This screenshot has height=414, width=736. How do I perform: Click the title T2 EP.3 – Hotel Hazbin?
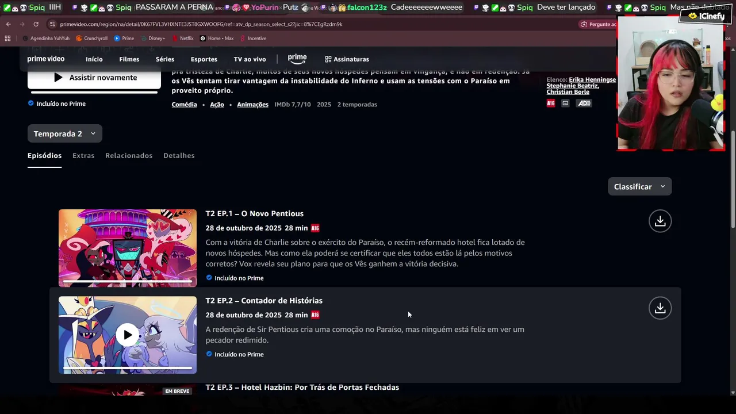pyautogui.click(x=302, y=388)
